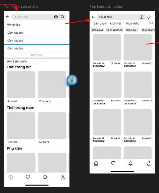Tap the home icon on the suggestions screen
This screenshot has width=159, height=193.
coord(10,177)
